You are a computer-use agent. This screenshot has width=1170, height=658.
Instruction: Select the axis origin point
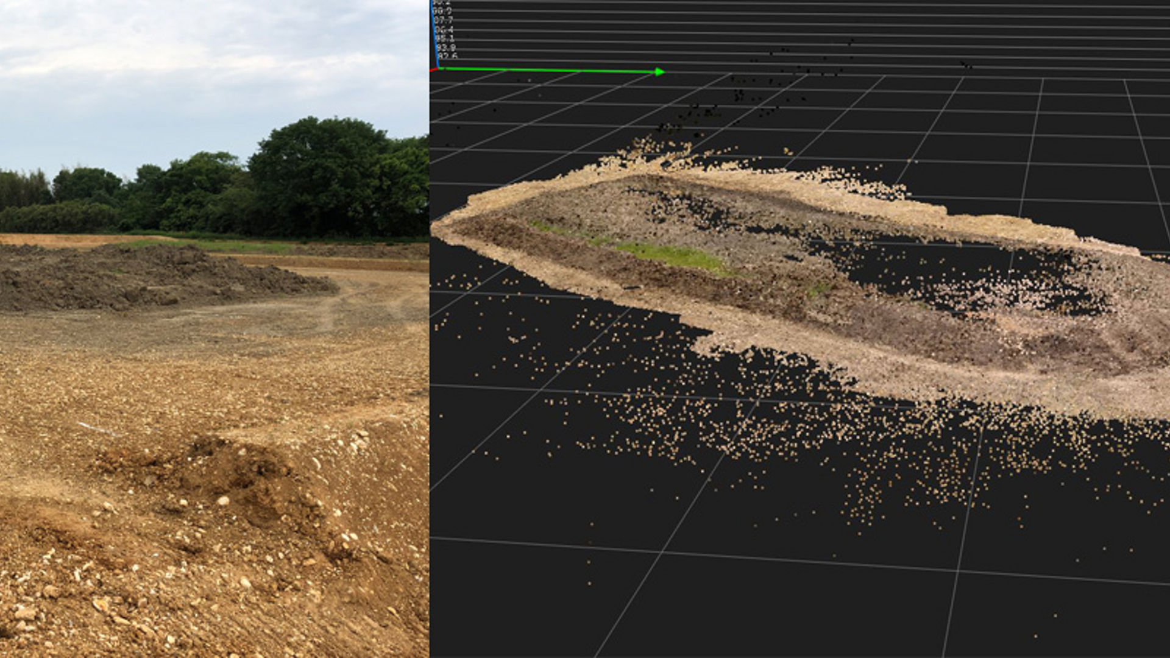coord(439,68)
